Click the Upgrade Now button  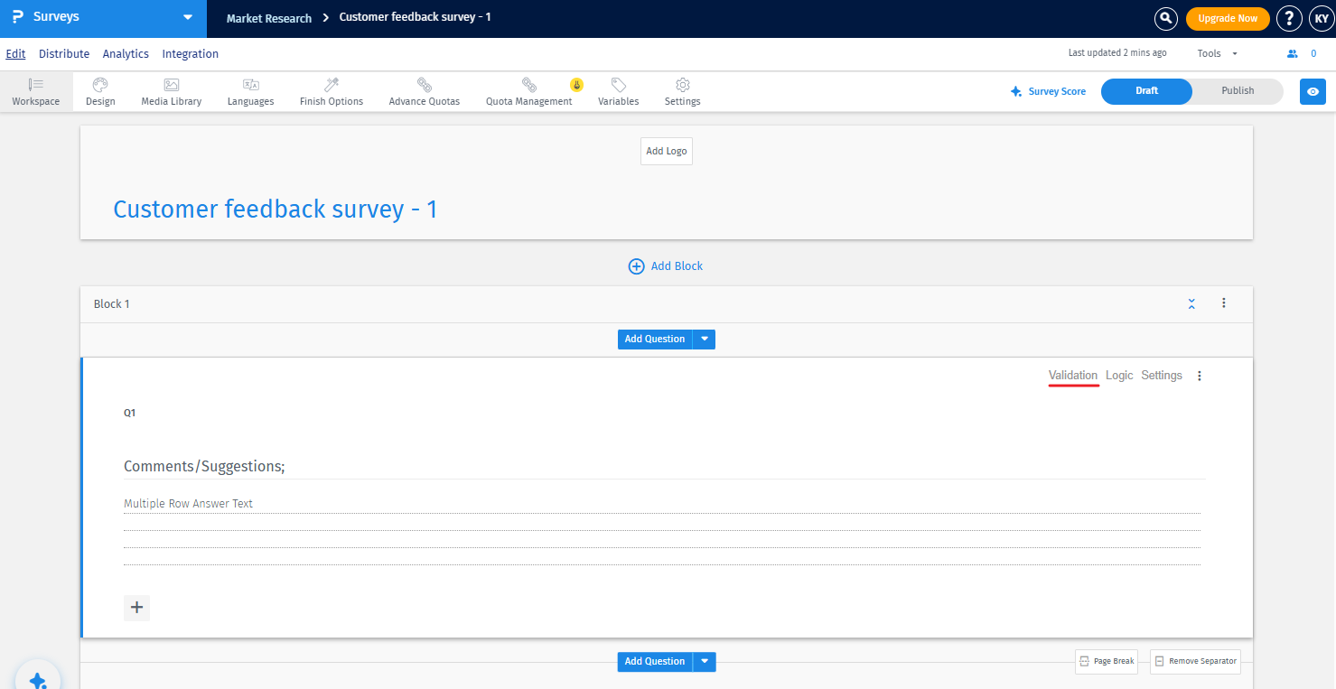coord(1228,18)
